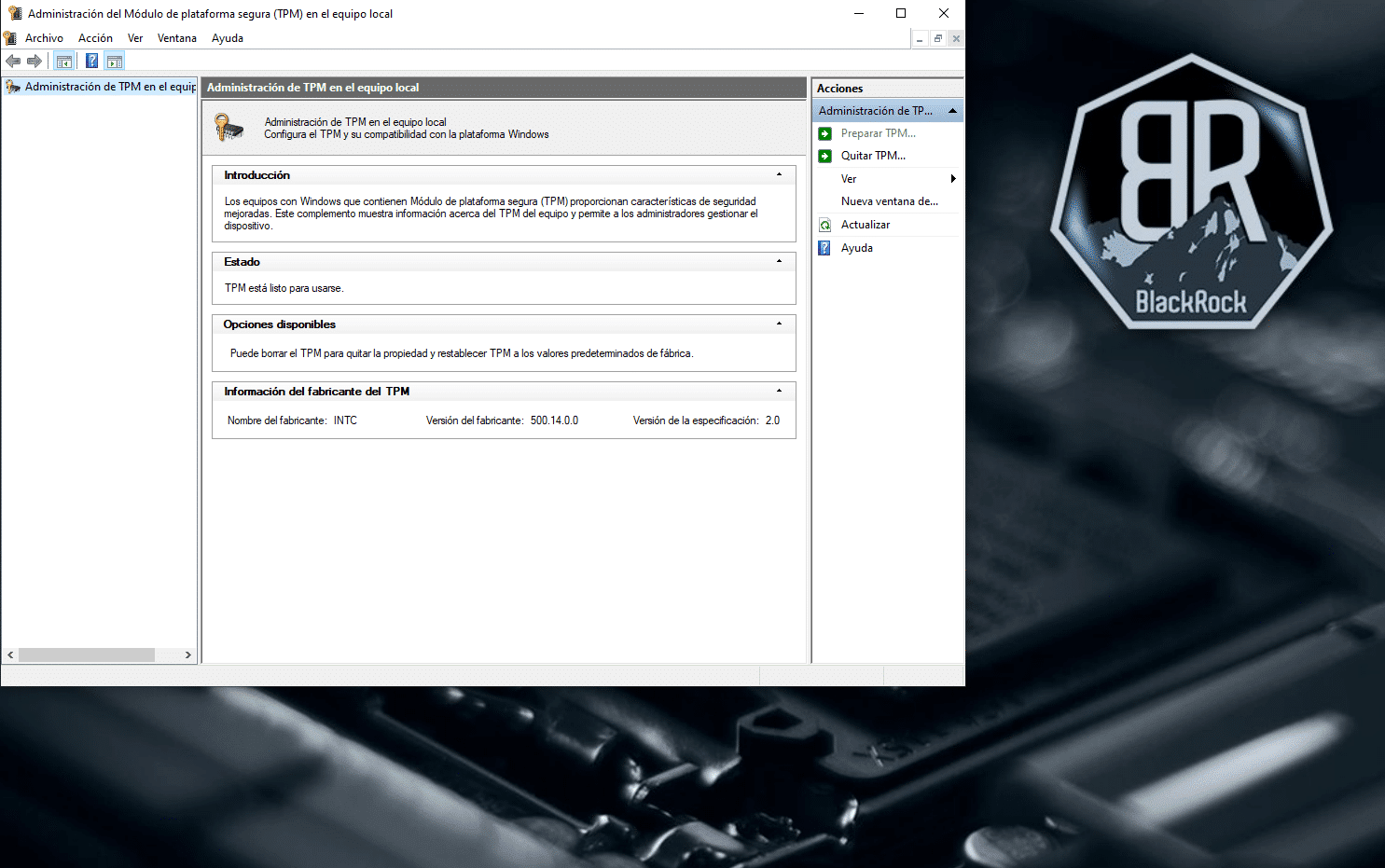Click the manufacturer name value INTC
Screen dimensions: 1385x868
(345, 420)
